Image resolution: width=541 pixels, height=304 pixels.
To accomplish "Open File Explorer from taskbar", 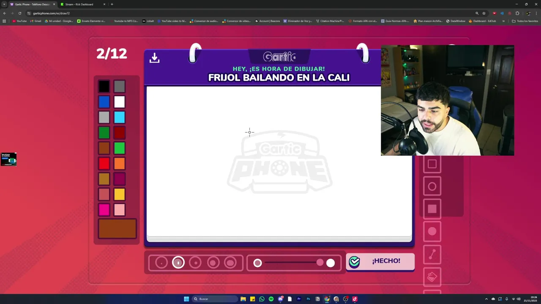I will [x=243, y=299].
